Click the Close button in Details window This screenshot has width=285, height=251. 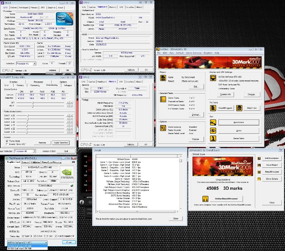[176, 219]
